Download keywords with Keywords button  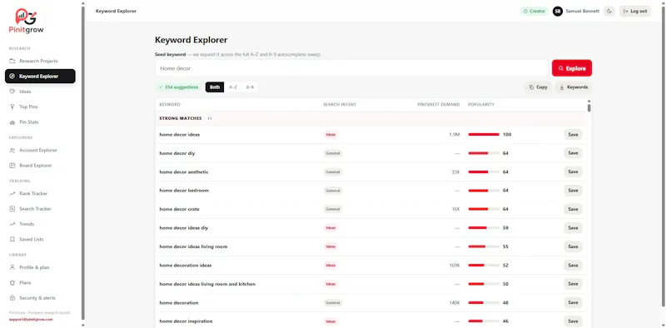click(574, 87)
